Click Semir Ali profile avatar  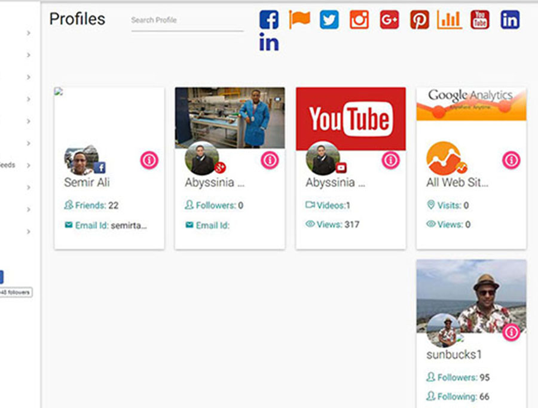point(81,159)
